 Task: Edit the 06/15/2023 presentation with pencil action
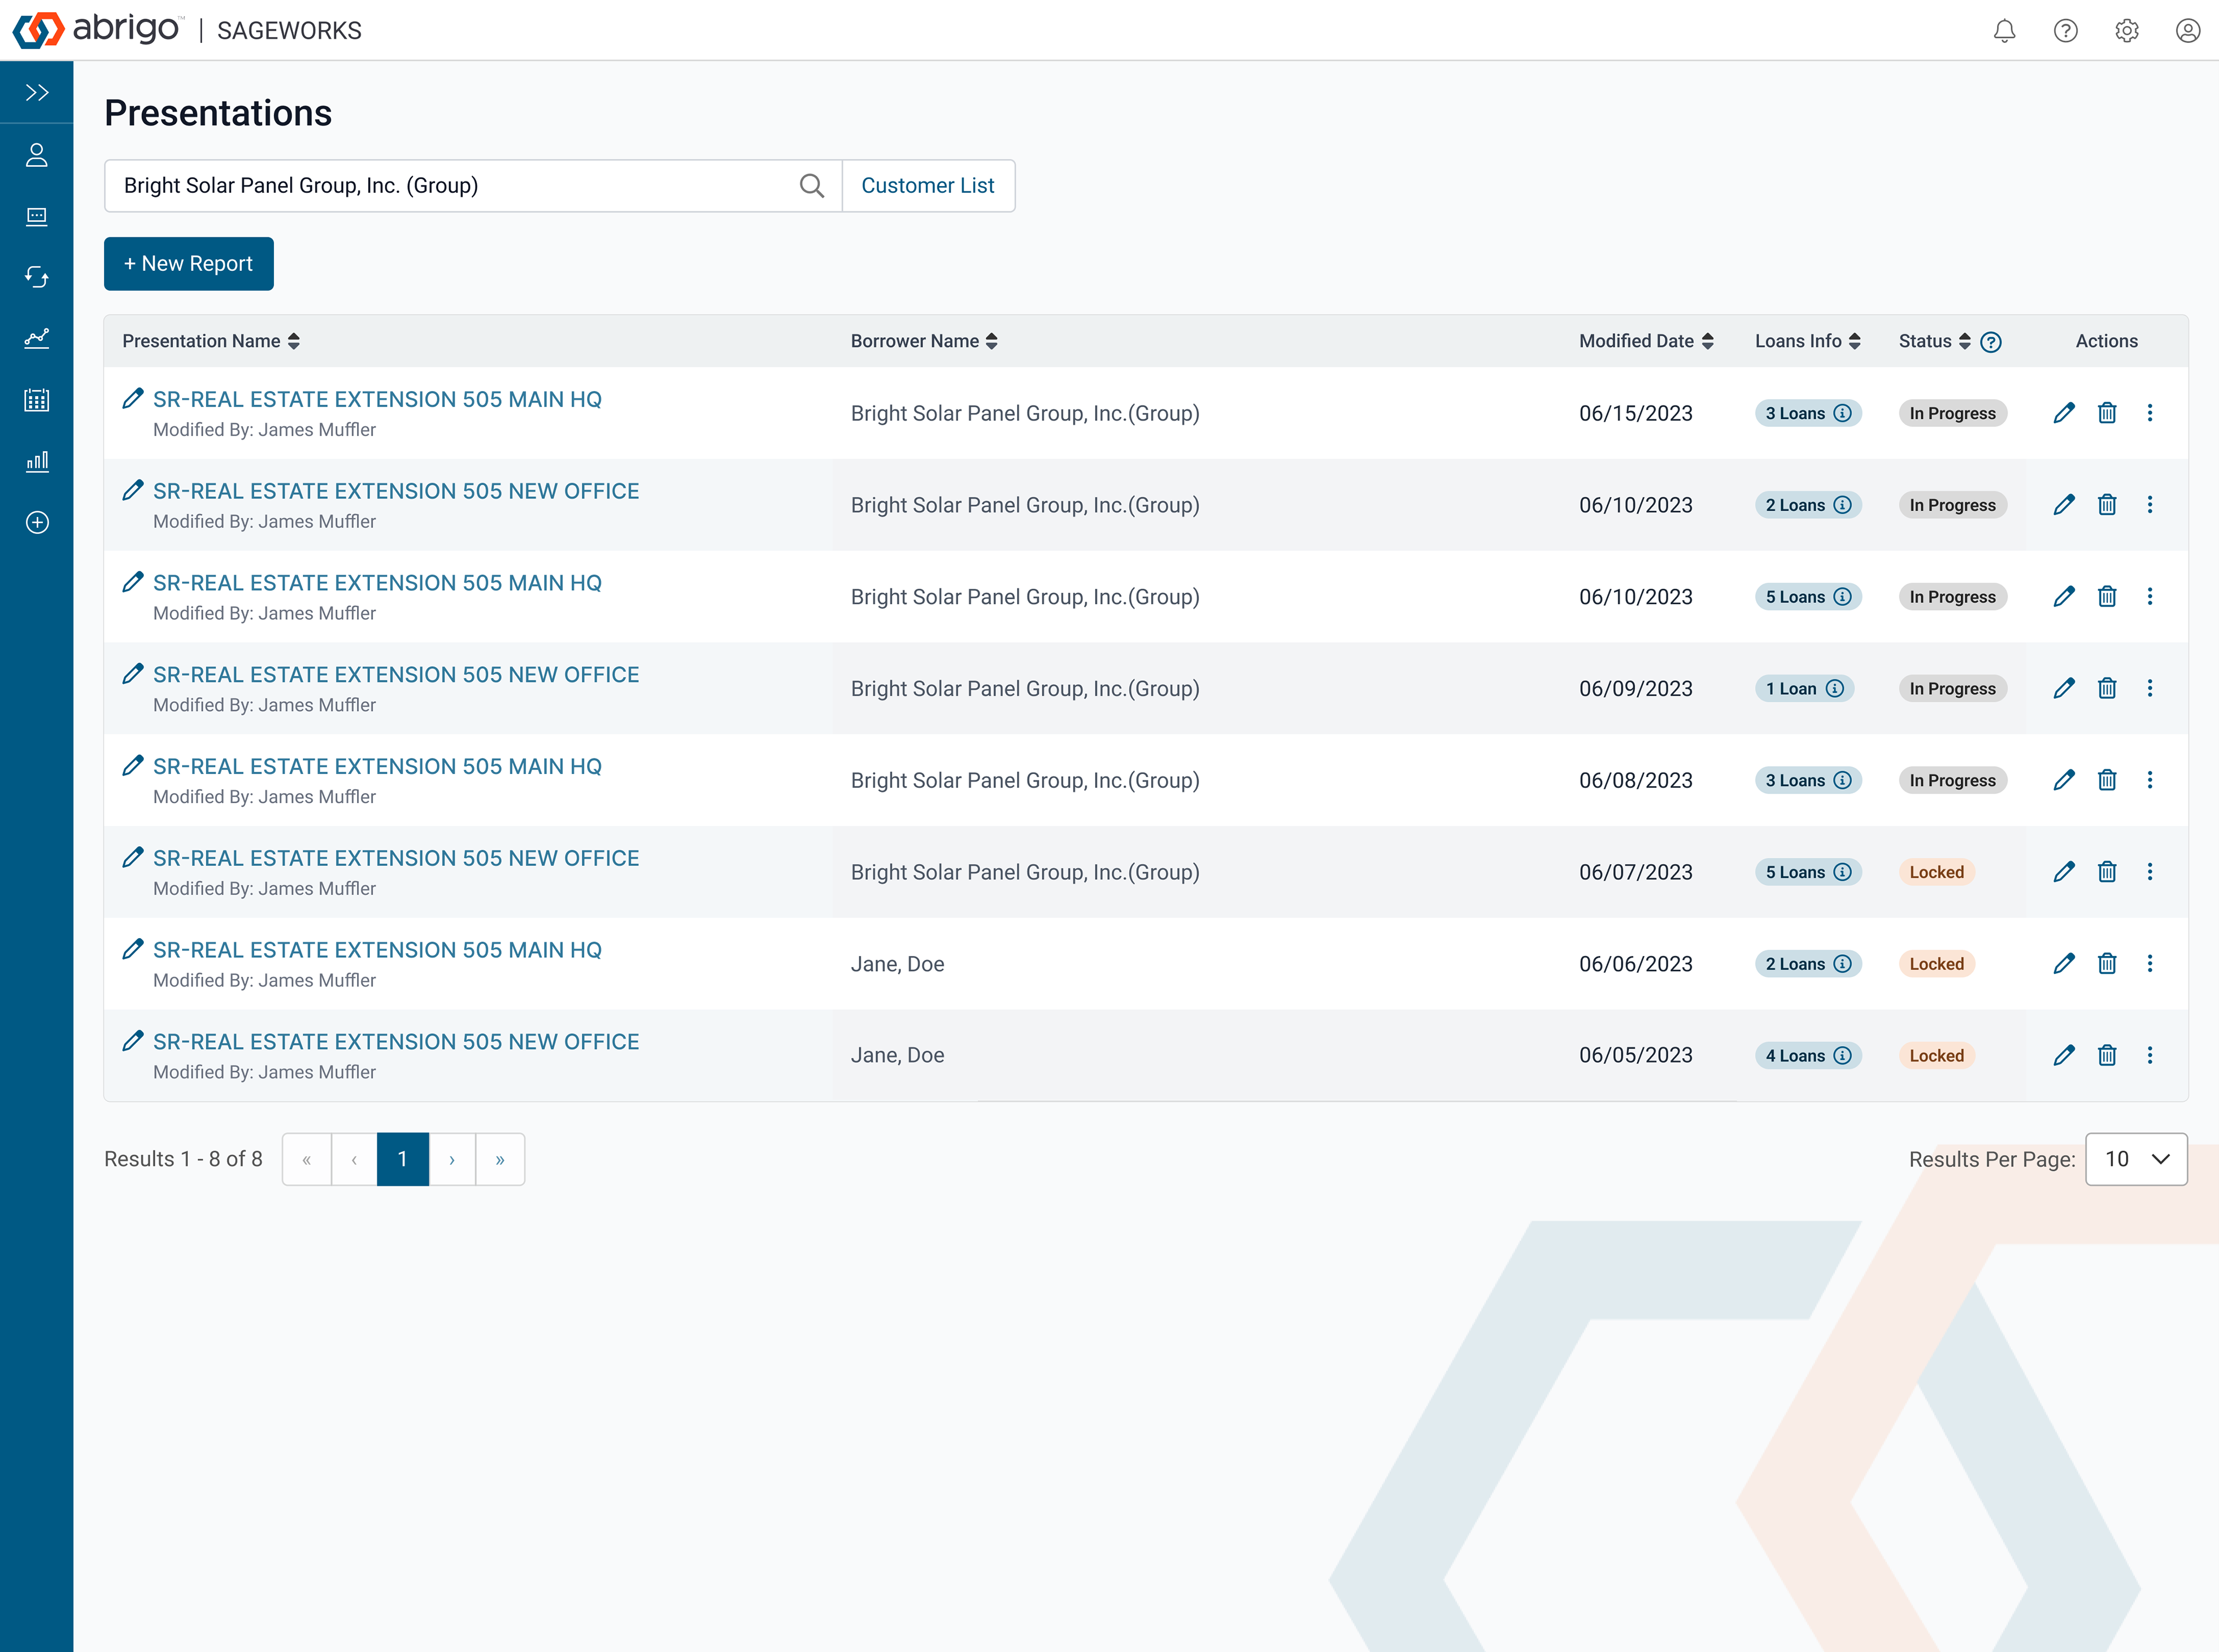[2064, 413]
